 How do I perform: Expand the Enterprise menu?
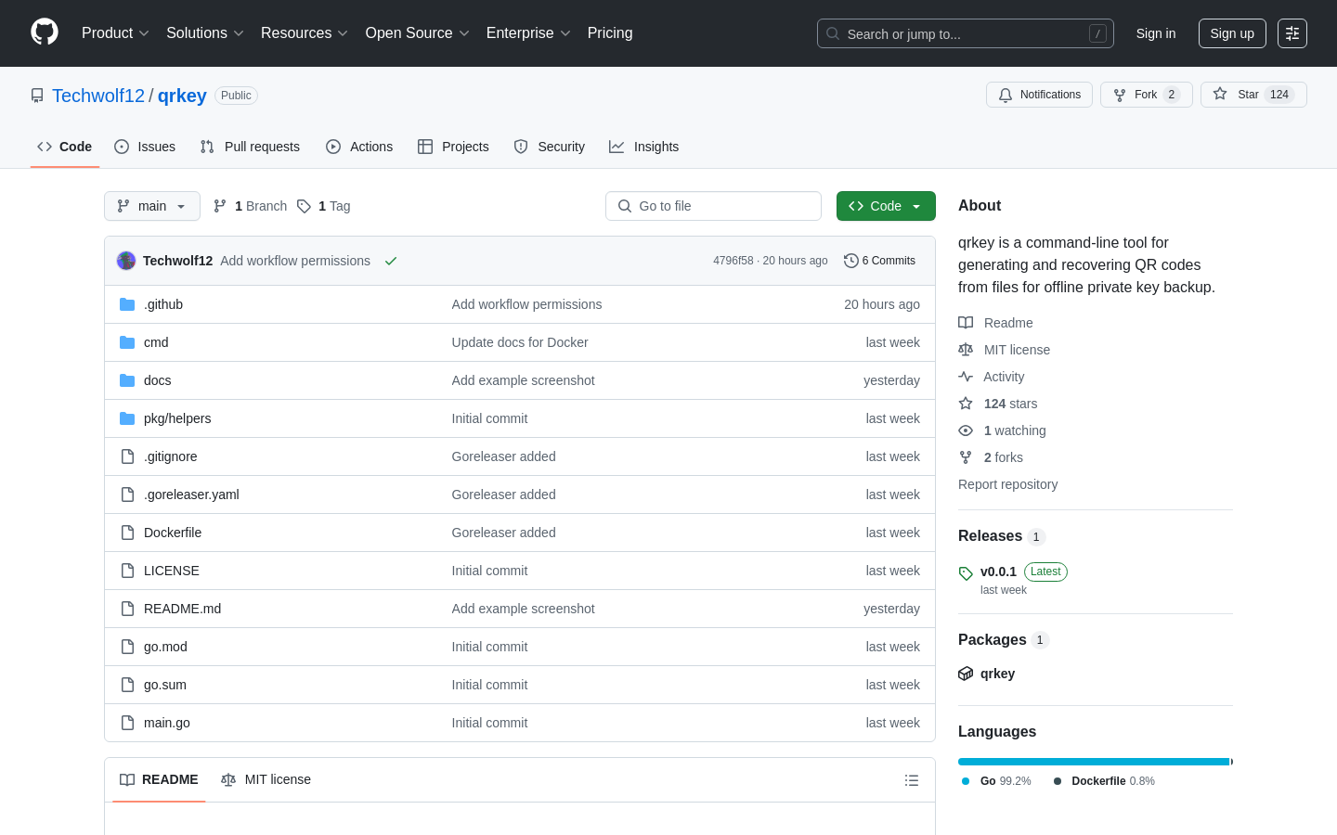528,33
